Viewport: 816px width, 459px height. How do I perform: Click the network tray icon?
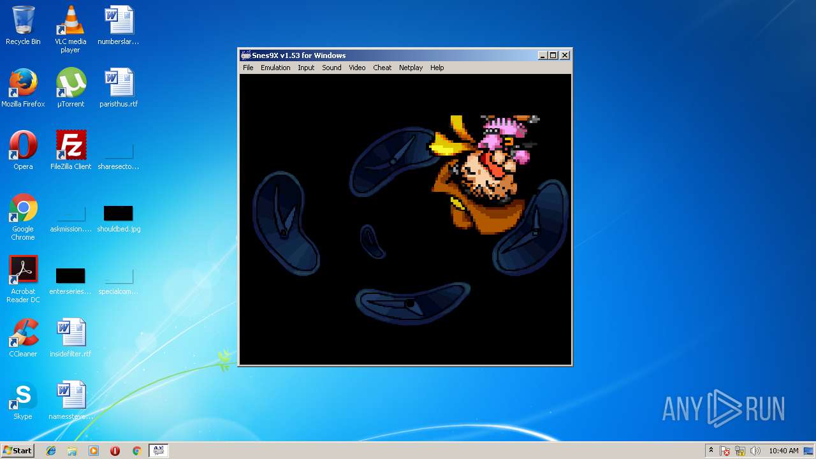point(740,451)
